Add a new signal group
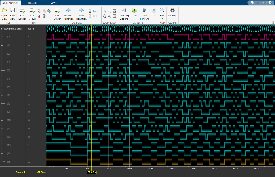The image size is (275, 177). coord(32,14)
